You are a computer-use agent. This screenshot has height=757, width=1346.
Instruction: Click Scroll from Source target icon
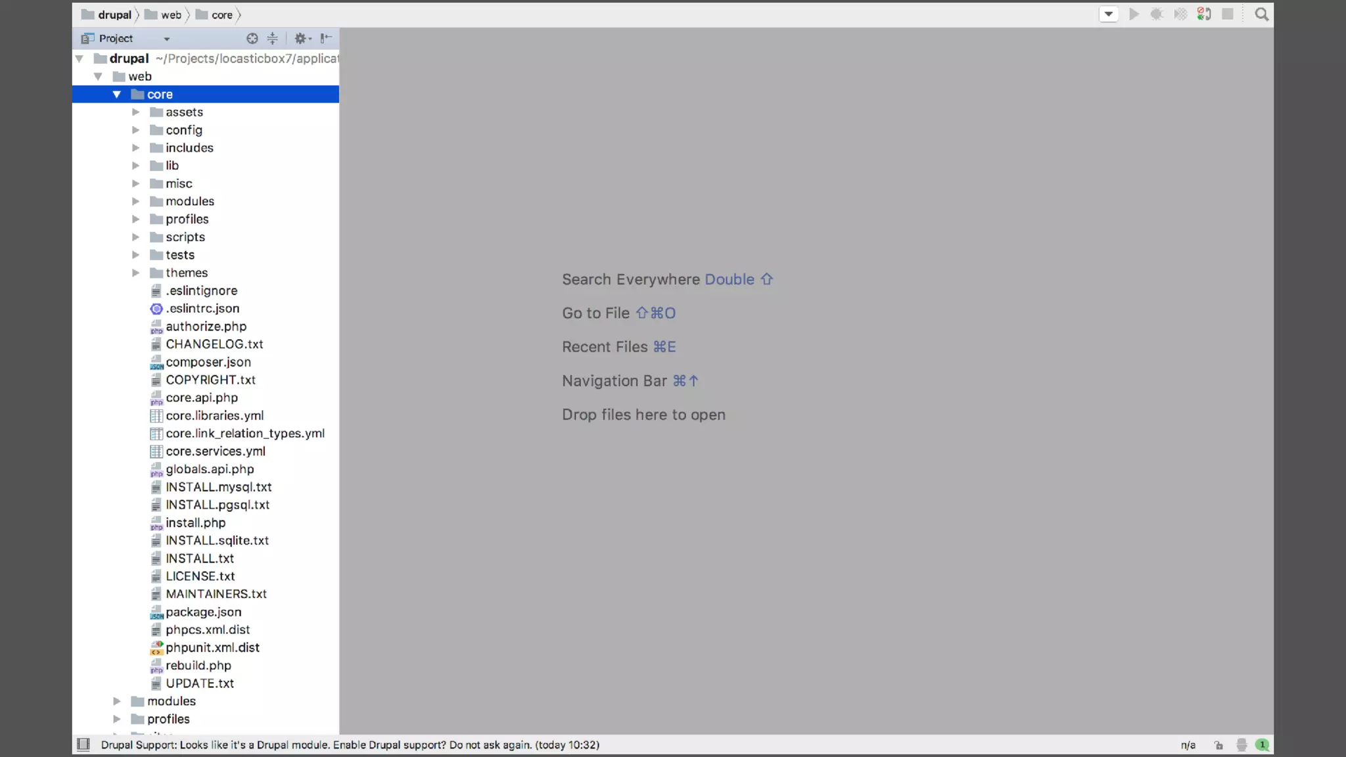coord(252,39)
